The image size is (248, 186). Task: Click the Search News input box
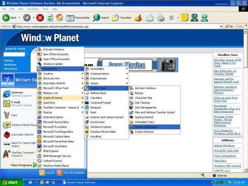pyautogui.click(x=14, y=55)
